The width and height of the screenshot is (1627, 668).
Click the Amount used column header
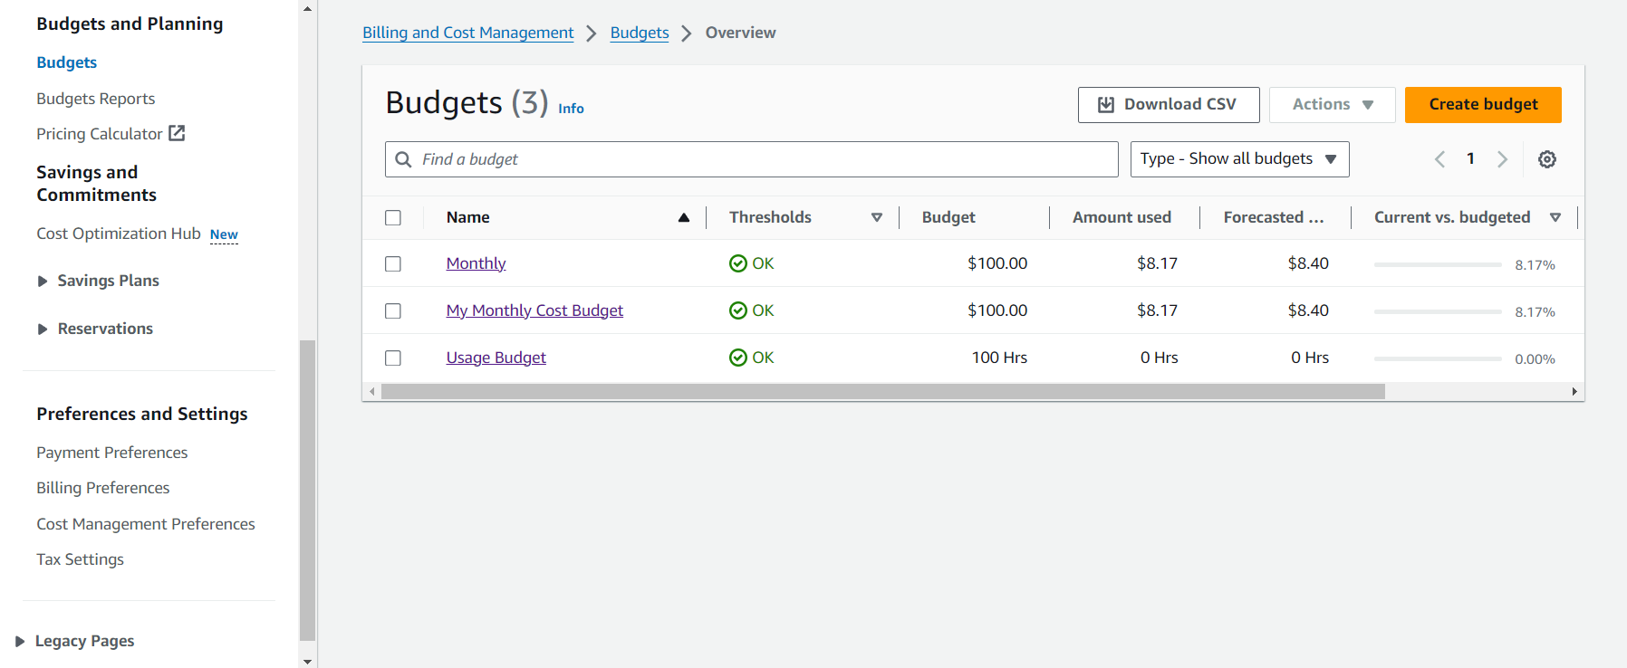(x=1122, y=217)
